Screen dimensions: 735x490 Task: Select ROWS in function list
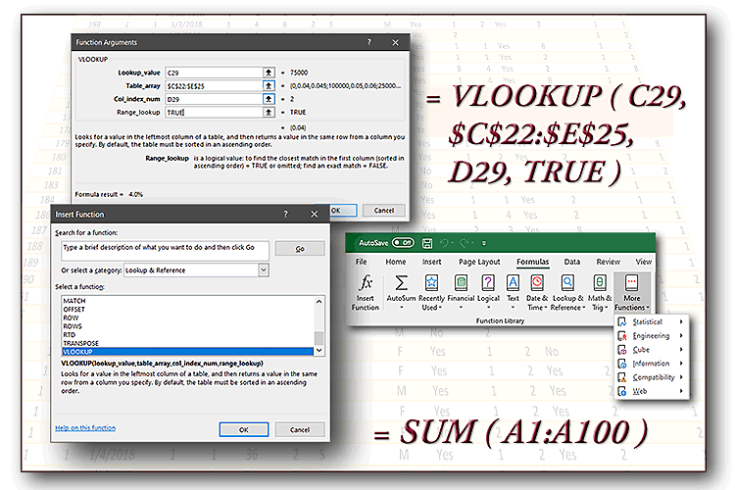(x=187, y=326)
